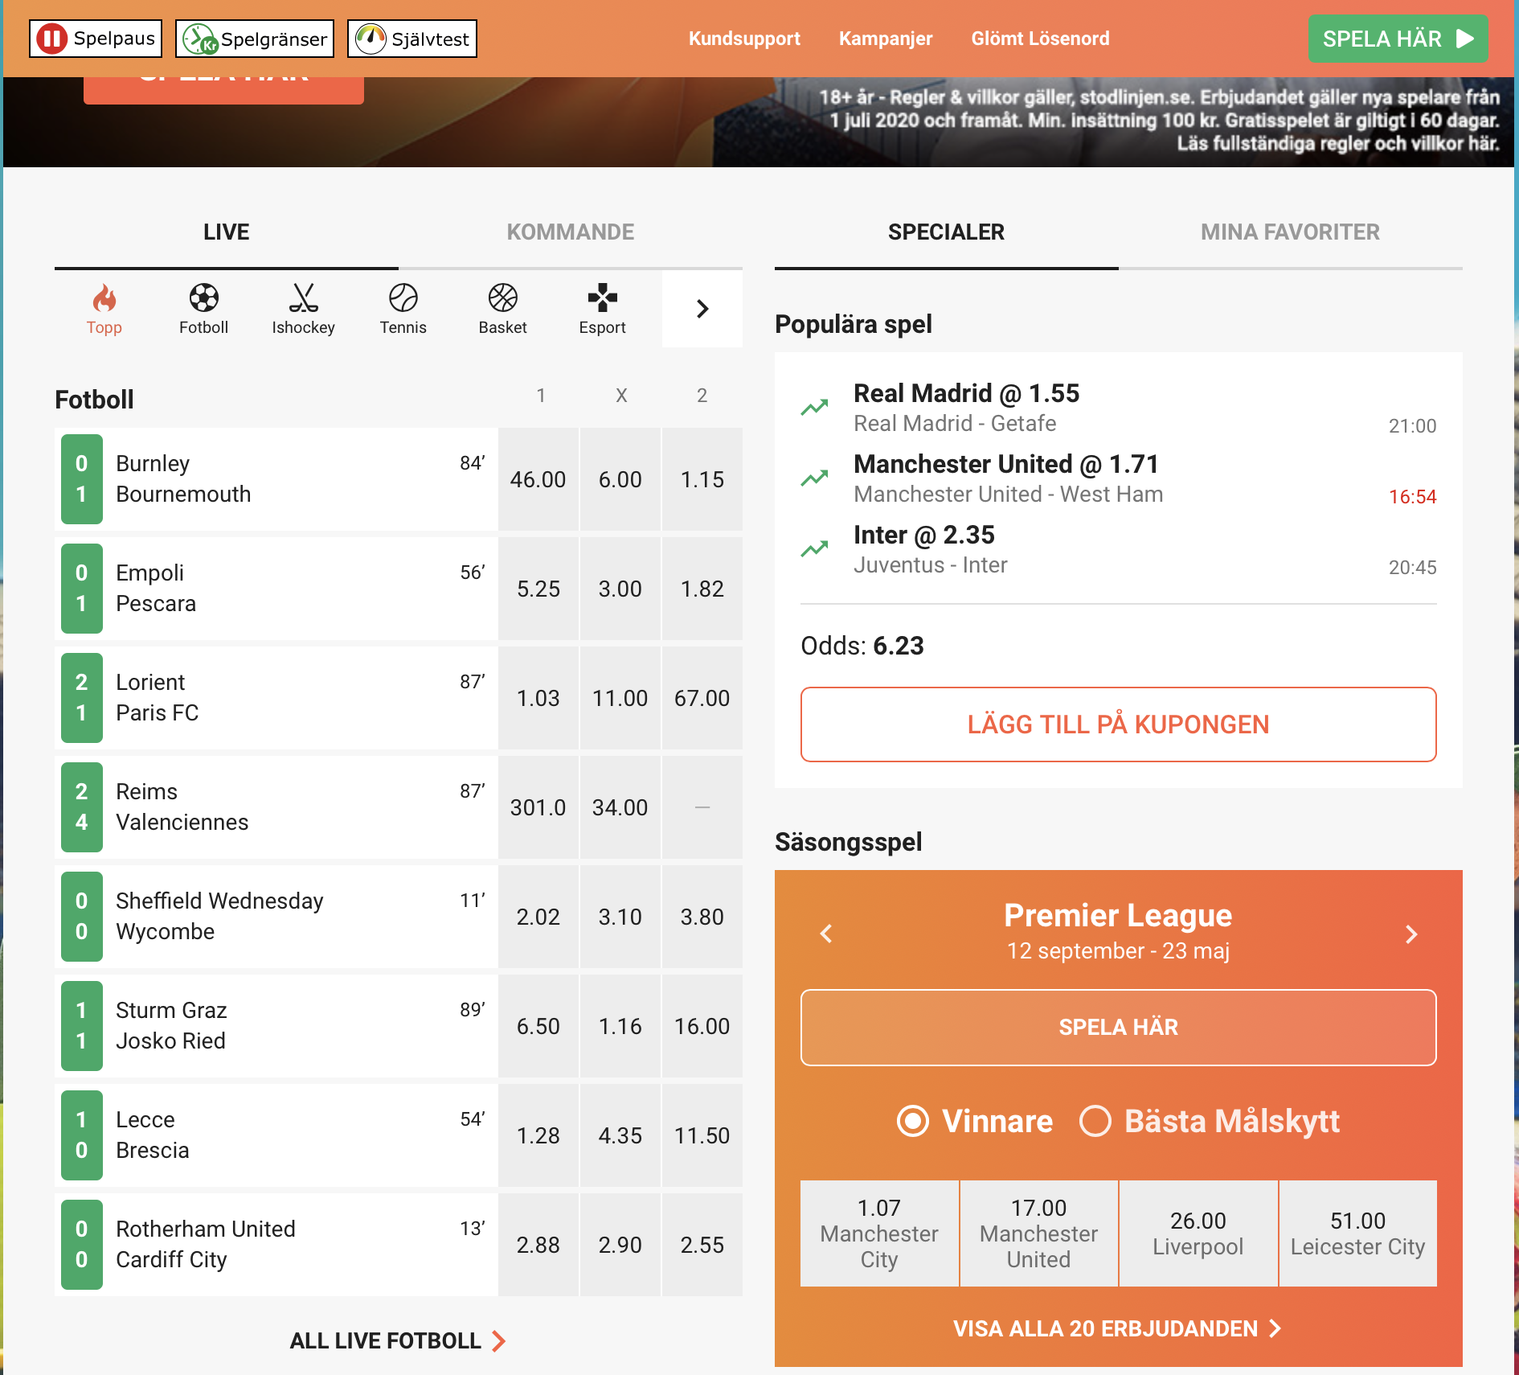
Task: Switch to the KOMMANDE tab
Action: (x=570, y=232)
